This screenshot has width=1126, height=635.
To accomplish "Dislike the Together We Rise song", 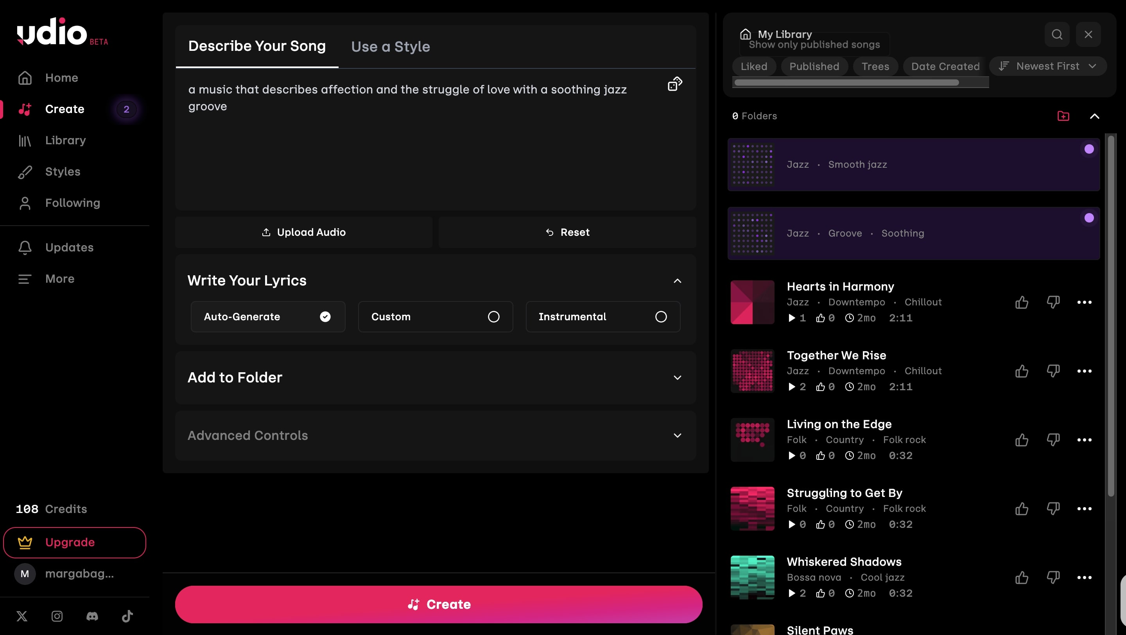I will point(1053,371).
